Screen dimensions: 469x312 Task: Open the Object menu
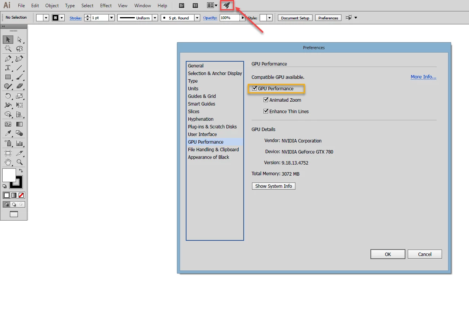(52, 6)
